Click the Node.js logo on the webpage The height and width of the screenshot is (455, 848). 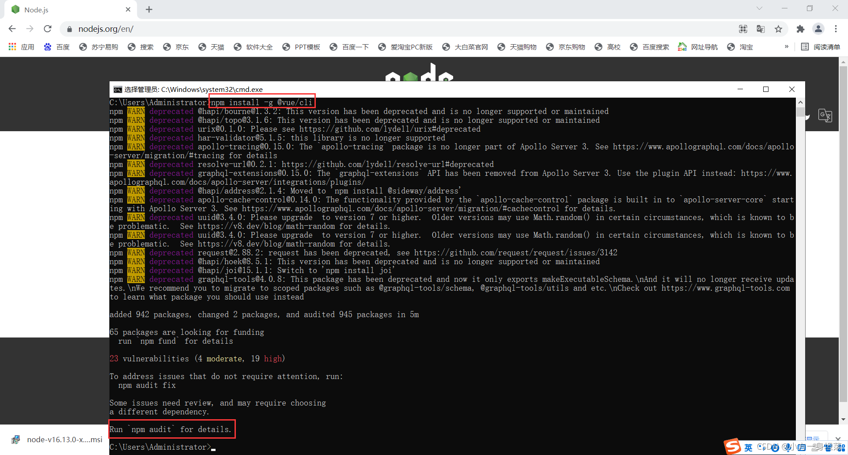(419, 72)
